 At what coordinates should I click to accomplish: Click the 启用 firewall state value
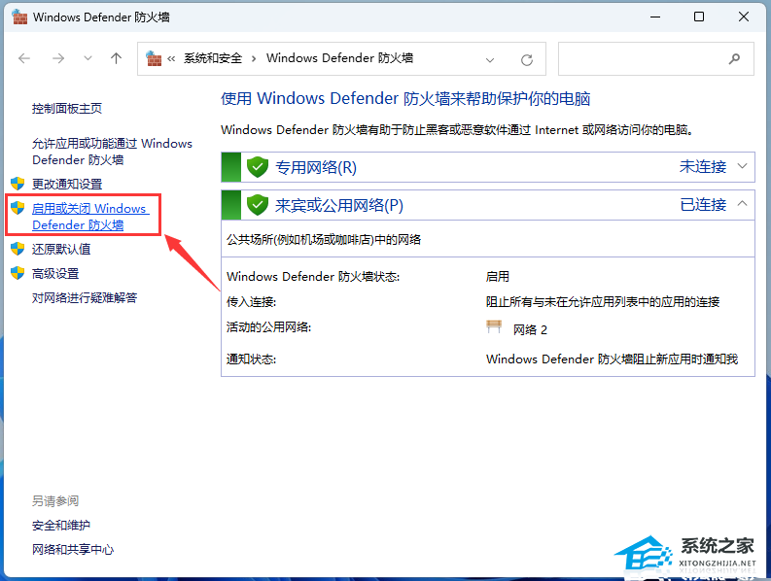498,276
